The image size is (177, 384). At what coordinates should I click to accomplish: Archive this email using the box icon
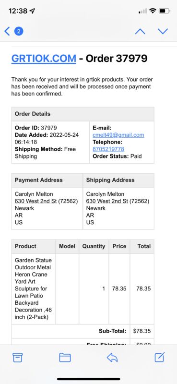pos(18,358)
